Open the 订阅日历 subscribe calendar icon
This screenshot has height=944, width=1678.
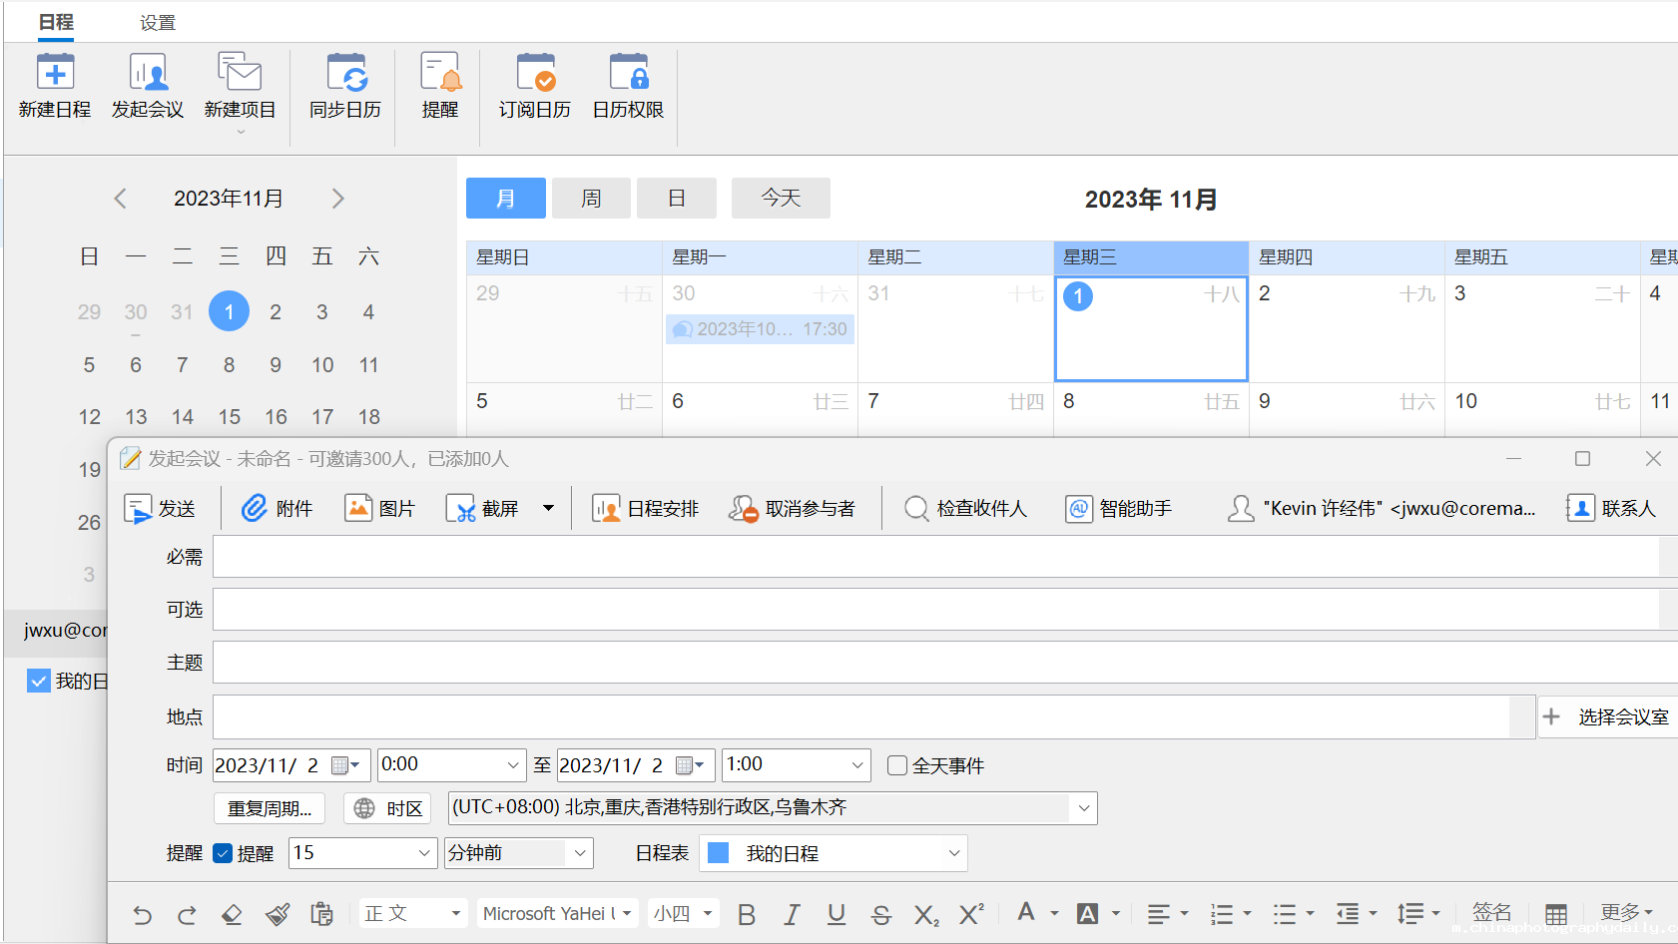click(535, 73)
